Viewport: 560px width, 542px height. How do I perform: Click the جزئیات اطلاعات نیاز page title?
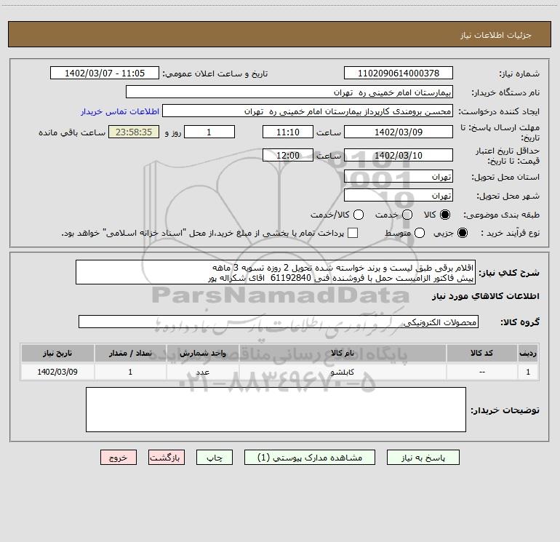496,35
